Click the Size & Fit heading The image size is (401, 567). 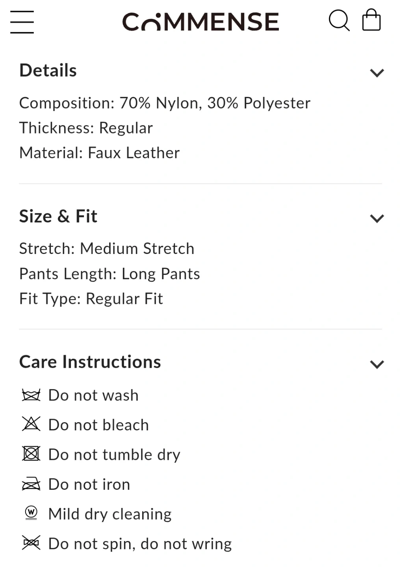click(x=58, y=217)
